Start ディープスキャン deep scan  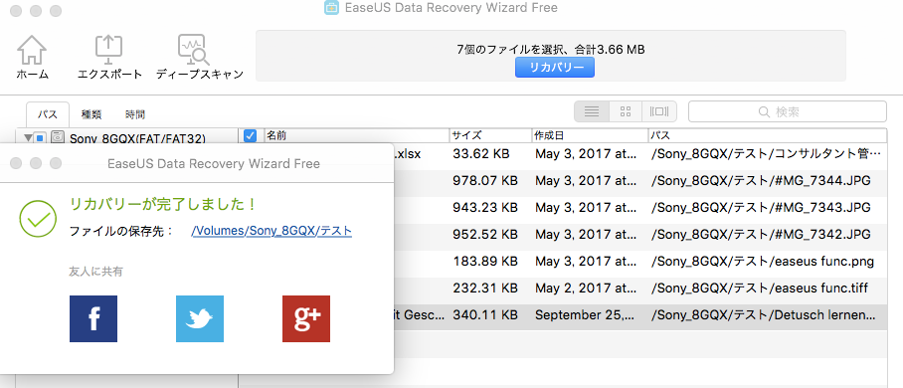194,51
